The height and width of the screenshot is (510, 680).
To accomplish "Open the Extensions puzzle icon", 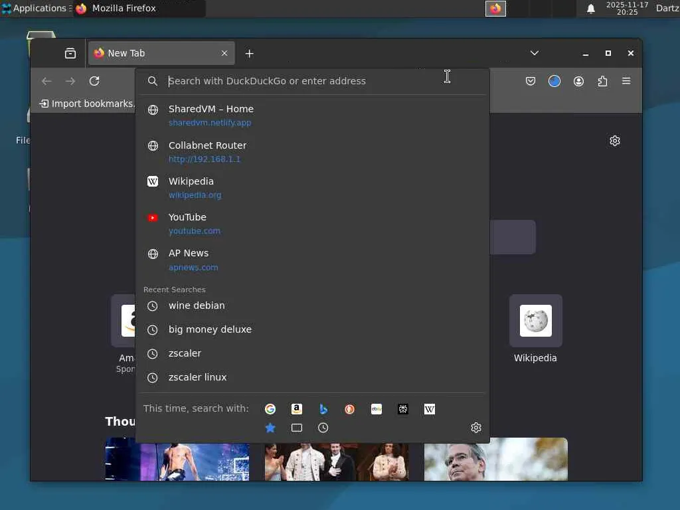I will [x=602, y=81].
